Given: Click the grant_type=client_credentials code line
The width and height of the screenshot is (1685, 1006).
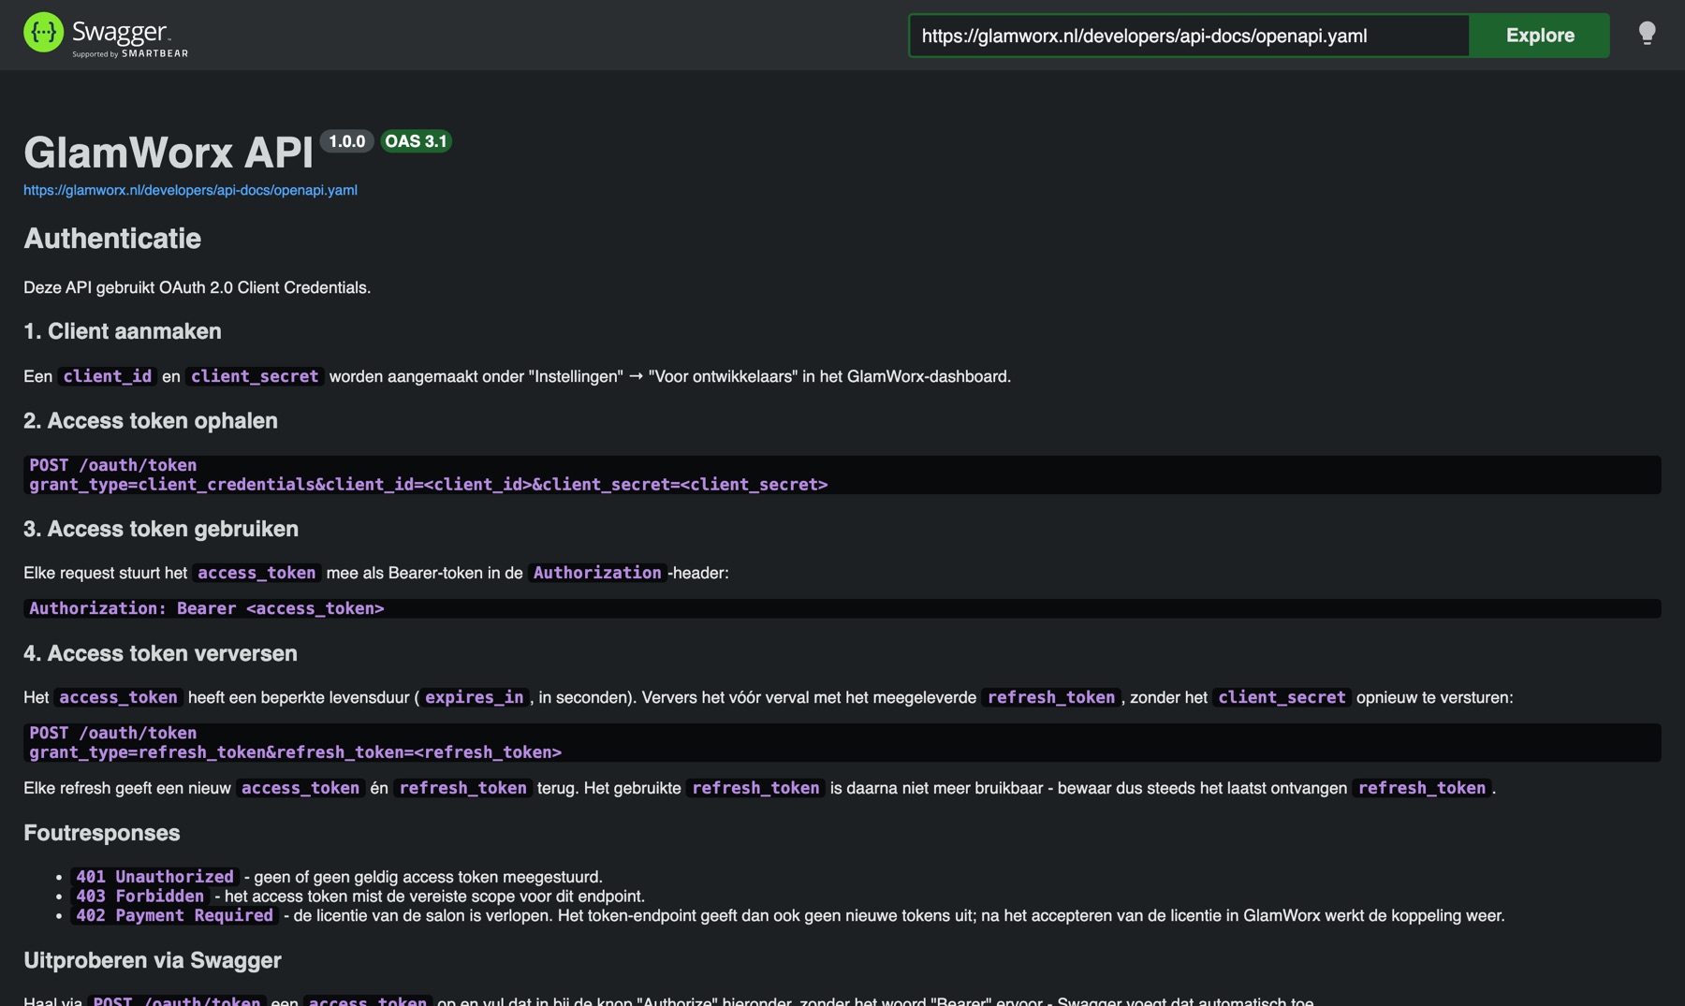Looking at the screenshot, I should (x=428, y=485).
